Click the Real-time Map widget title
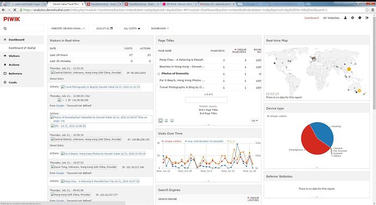The height and width of the screenshot is (205, 376). [x=277, y=40]
